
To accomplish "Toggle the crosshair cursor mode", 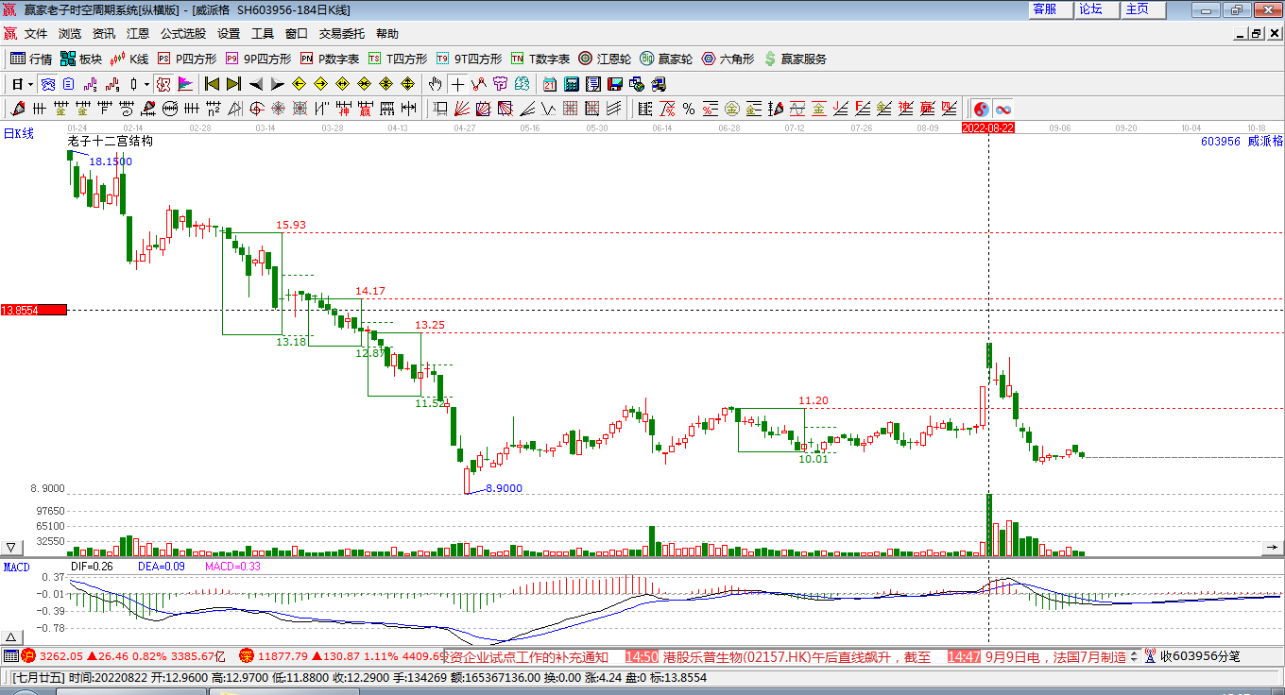I will [457, 84].
